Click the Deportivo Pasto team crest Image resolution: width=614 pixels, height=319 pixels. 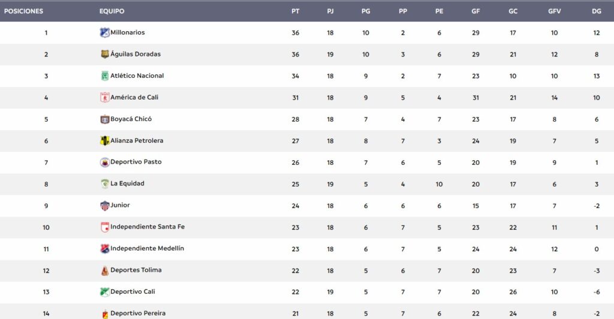tap(105, 162)
